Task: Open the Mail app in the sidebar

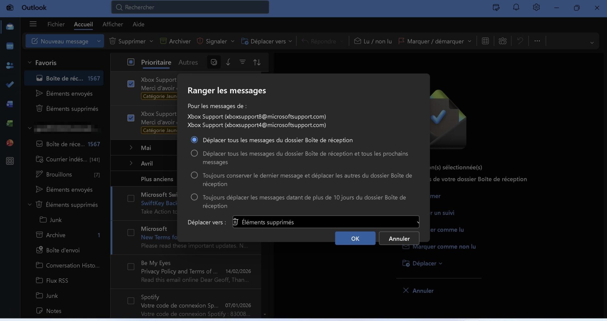Action: (x=10, y=27)
